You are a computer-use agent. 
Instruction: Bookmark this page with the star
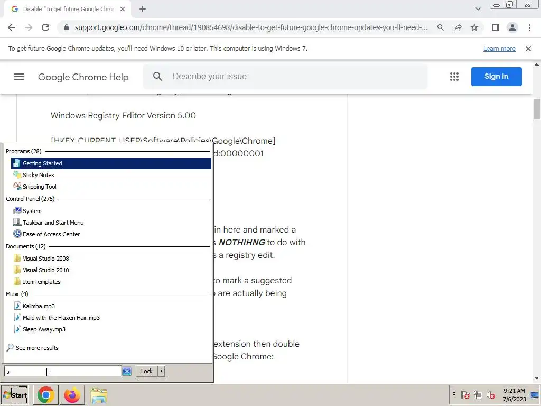[x=474, y=27]
